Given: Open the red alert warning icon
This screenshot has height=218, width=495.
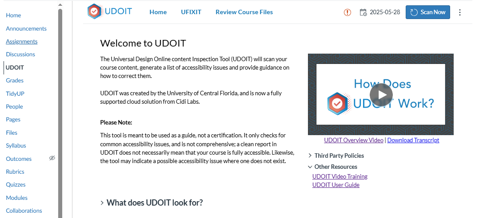Looking at the screenshot, I should tap(347, 12).
